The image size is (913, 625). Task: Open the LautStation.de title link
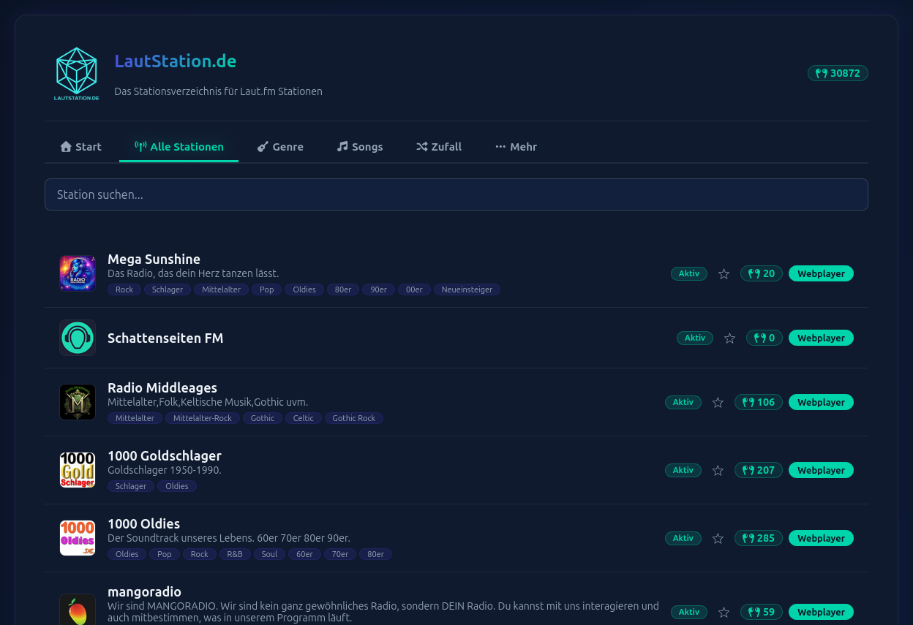[x=175, y=61]
